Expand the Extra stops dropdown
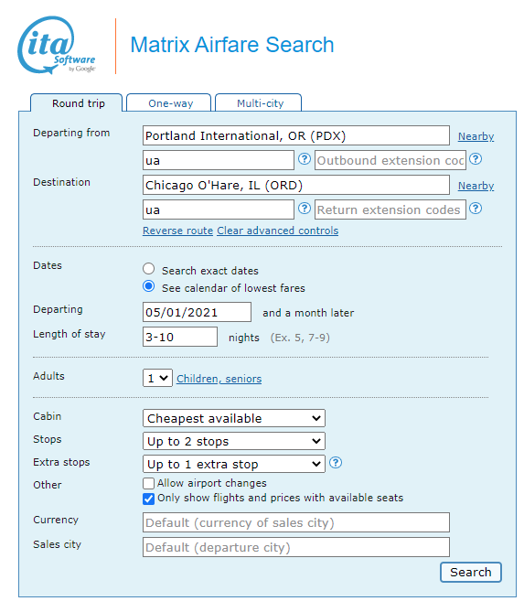524x612 pixels. (x=234, y=464)
